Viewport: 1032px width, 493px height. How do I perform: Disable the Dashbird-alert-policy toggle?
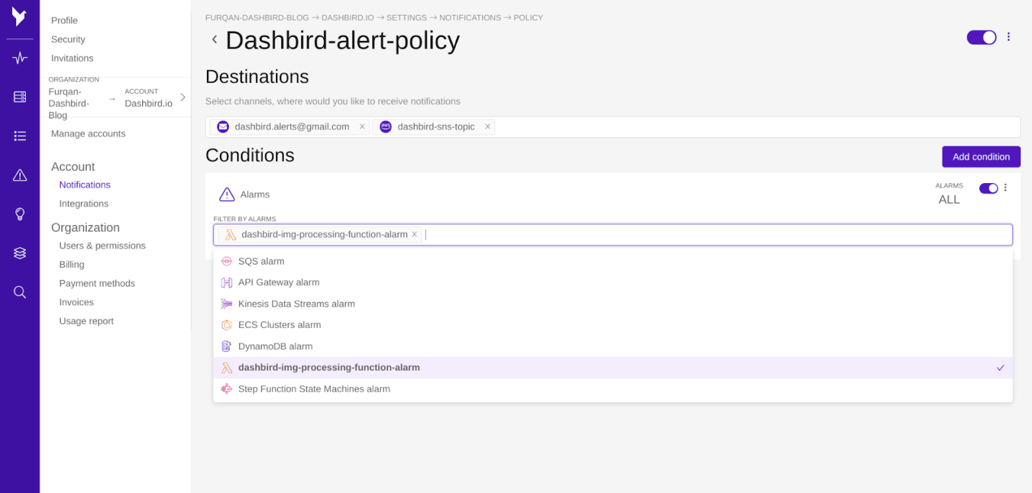[981, 37]
